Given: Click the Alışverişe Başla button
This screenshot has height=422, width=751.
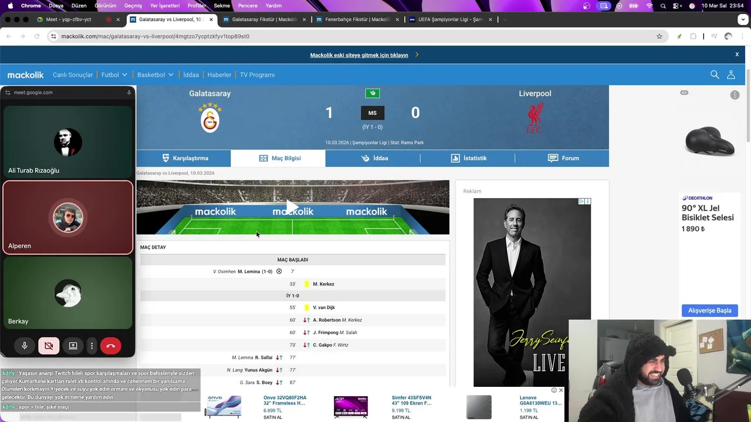Looking at the screenshot, I should 709,311.
